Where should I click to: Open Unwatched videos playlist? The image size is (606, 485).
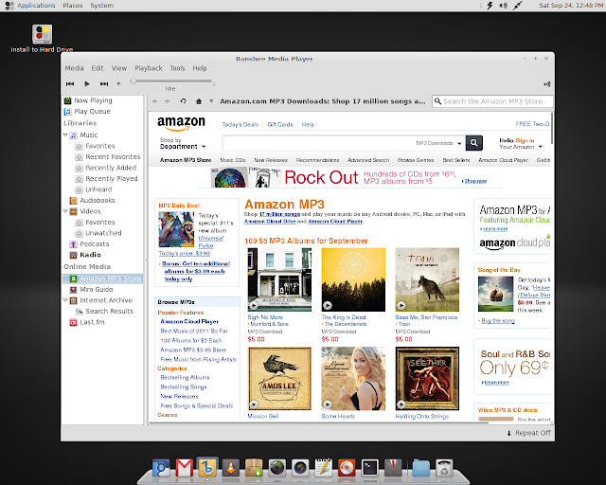point(103,233)
